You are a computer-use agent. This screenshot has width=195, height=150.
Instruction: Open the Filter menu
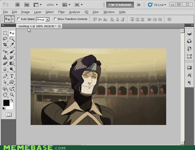coord(61,12)
